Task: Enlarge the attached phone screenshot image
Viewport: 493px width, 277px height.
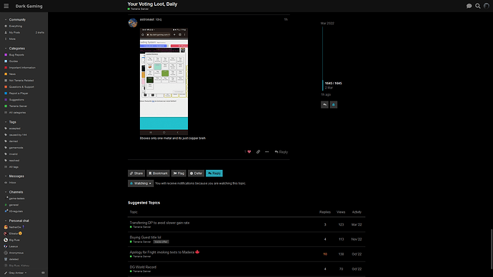Action: point(164,81)
